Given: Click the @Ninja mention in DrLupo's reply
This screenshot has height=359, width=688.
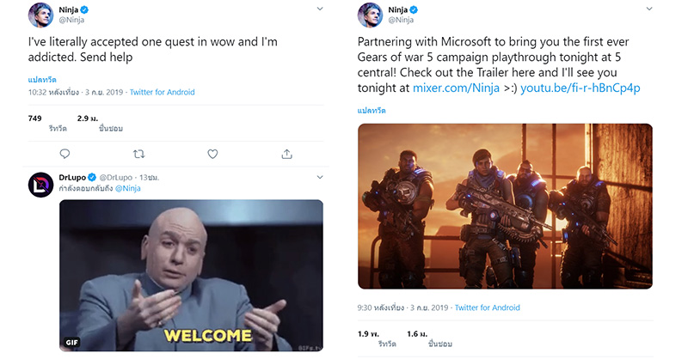Looking at the screenshot, I should [x=127, y=188].
